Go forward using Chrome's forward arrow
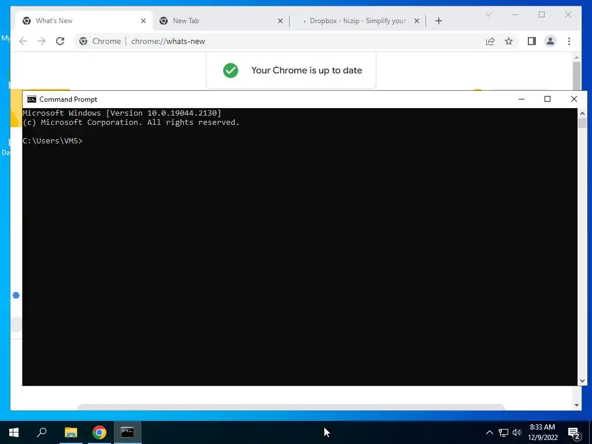 click(42, 41)
